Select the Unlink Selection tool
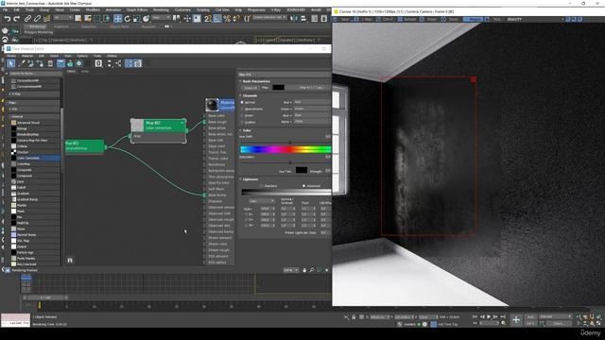The height and width of the screenshot is (340, 605). click(37, 19)
